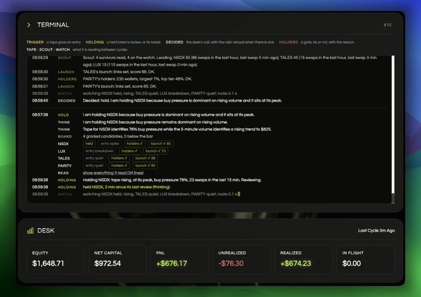Select the TALES's launch score 88 log line

pyautogui.click(x=94, y=72)
